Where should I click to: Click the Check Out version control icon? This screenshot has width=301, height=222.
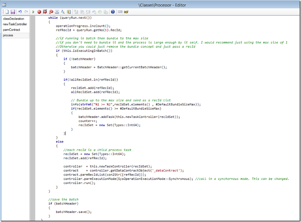[82, 12]
